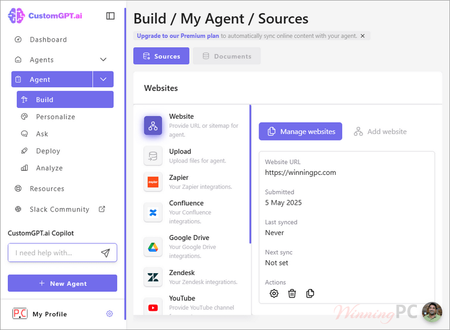Click the user avatar photo bottom-right
450x330 pixels.
pyautogui.click(x=432, y=312)
